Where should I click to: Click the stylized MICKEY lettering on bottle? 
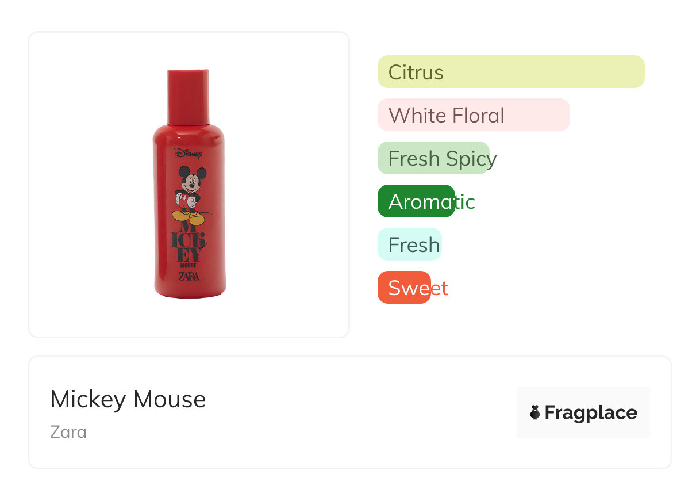(189, 243)
